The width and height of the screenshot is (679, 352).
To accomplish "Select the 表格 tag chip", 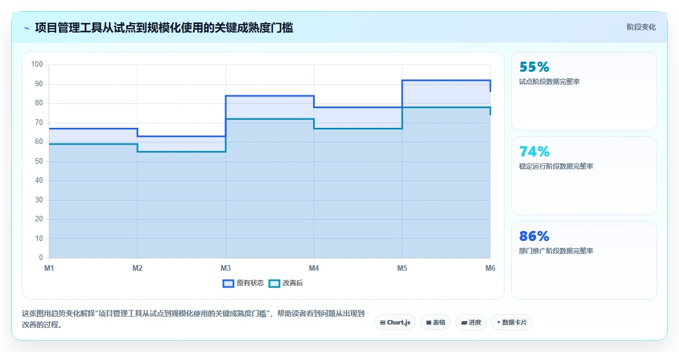I will pyautogui.click(x=435, y=322).
